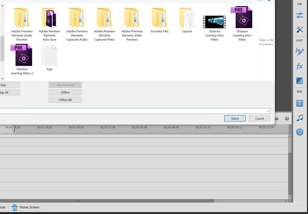Click timeline horizontal scrollbar right arrow
The width and height of the screenshot is (308, 214).
286,201
